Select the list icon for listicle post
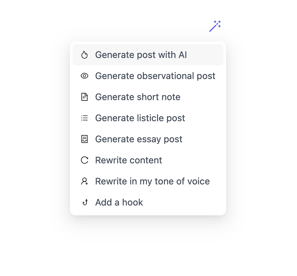This screenshot has width=297, height=276. [x=84, y=118]
